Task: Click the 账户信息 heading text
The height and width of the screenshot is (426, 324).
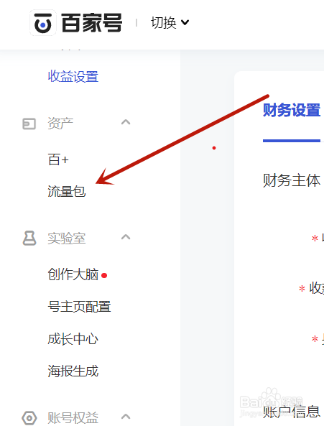Action: (292, 412)
